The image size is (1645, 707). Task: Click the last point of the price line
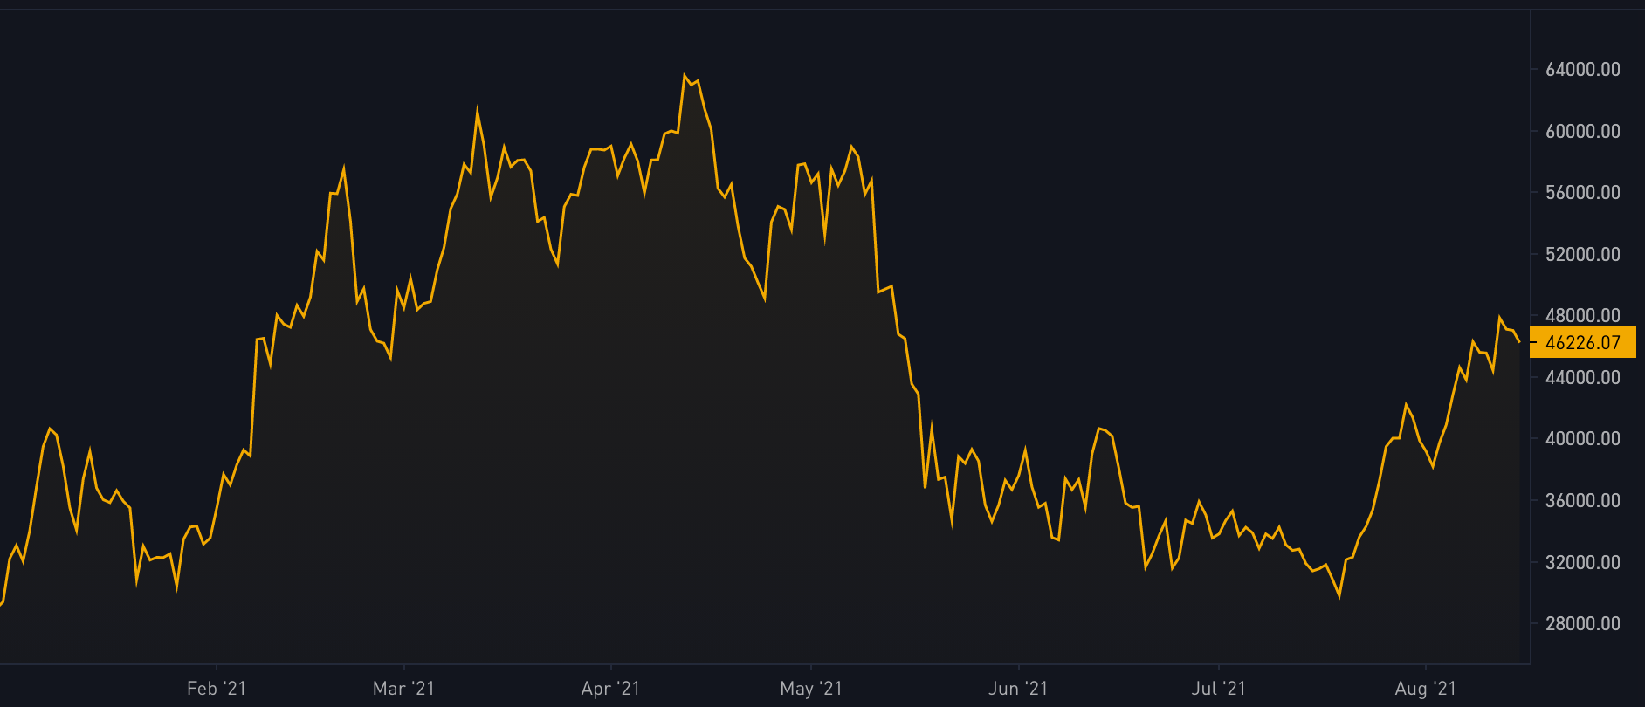(1519, 342)
